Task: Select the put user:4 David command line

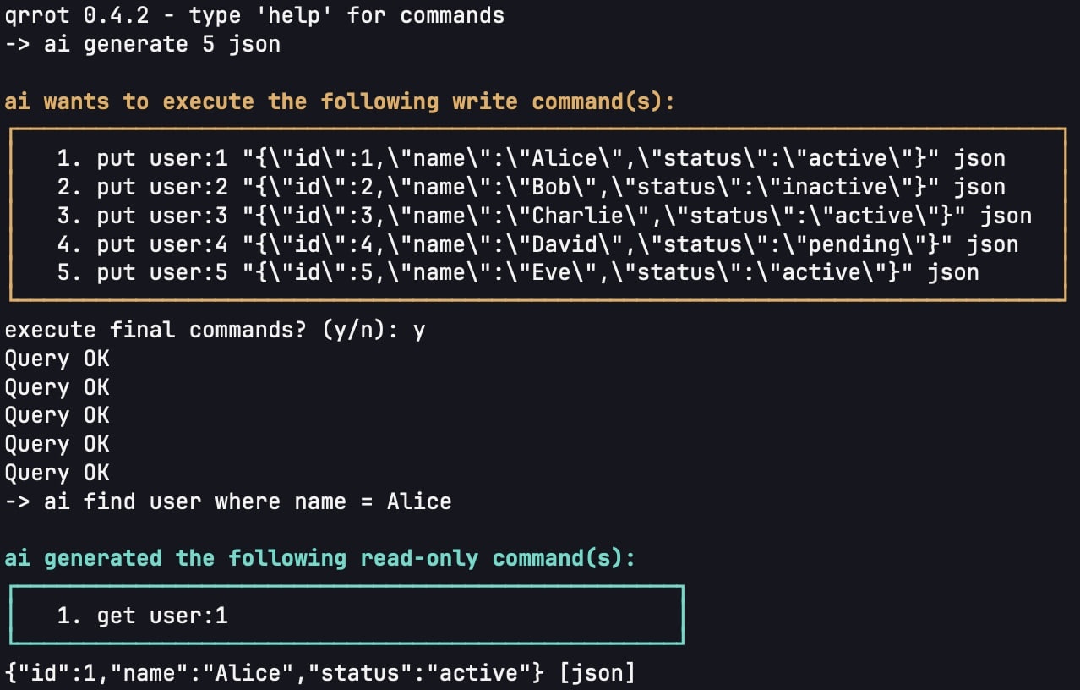Action: click(x=537, y=244)
